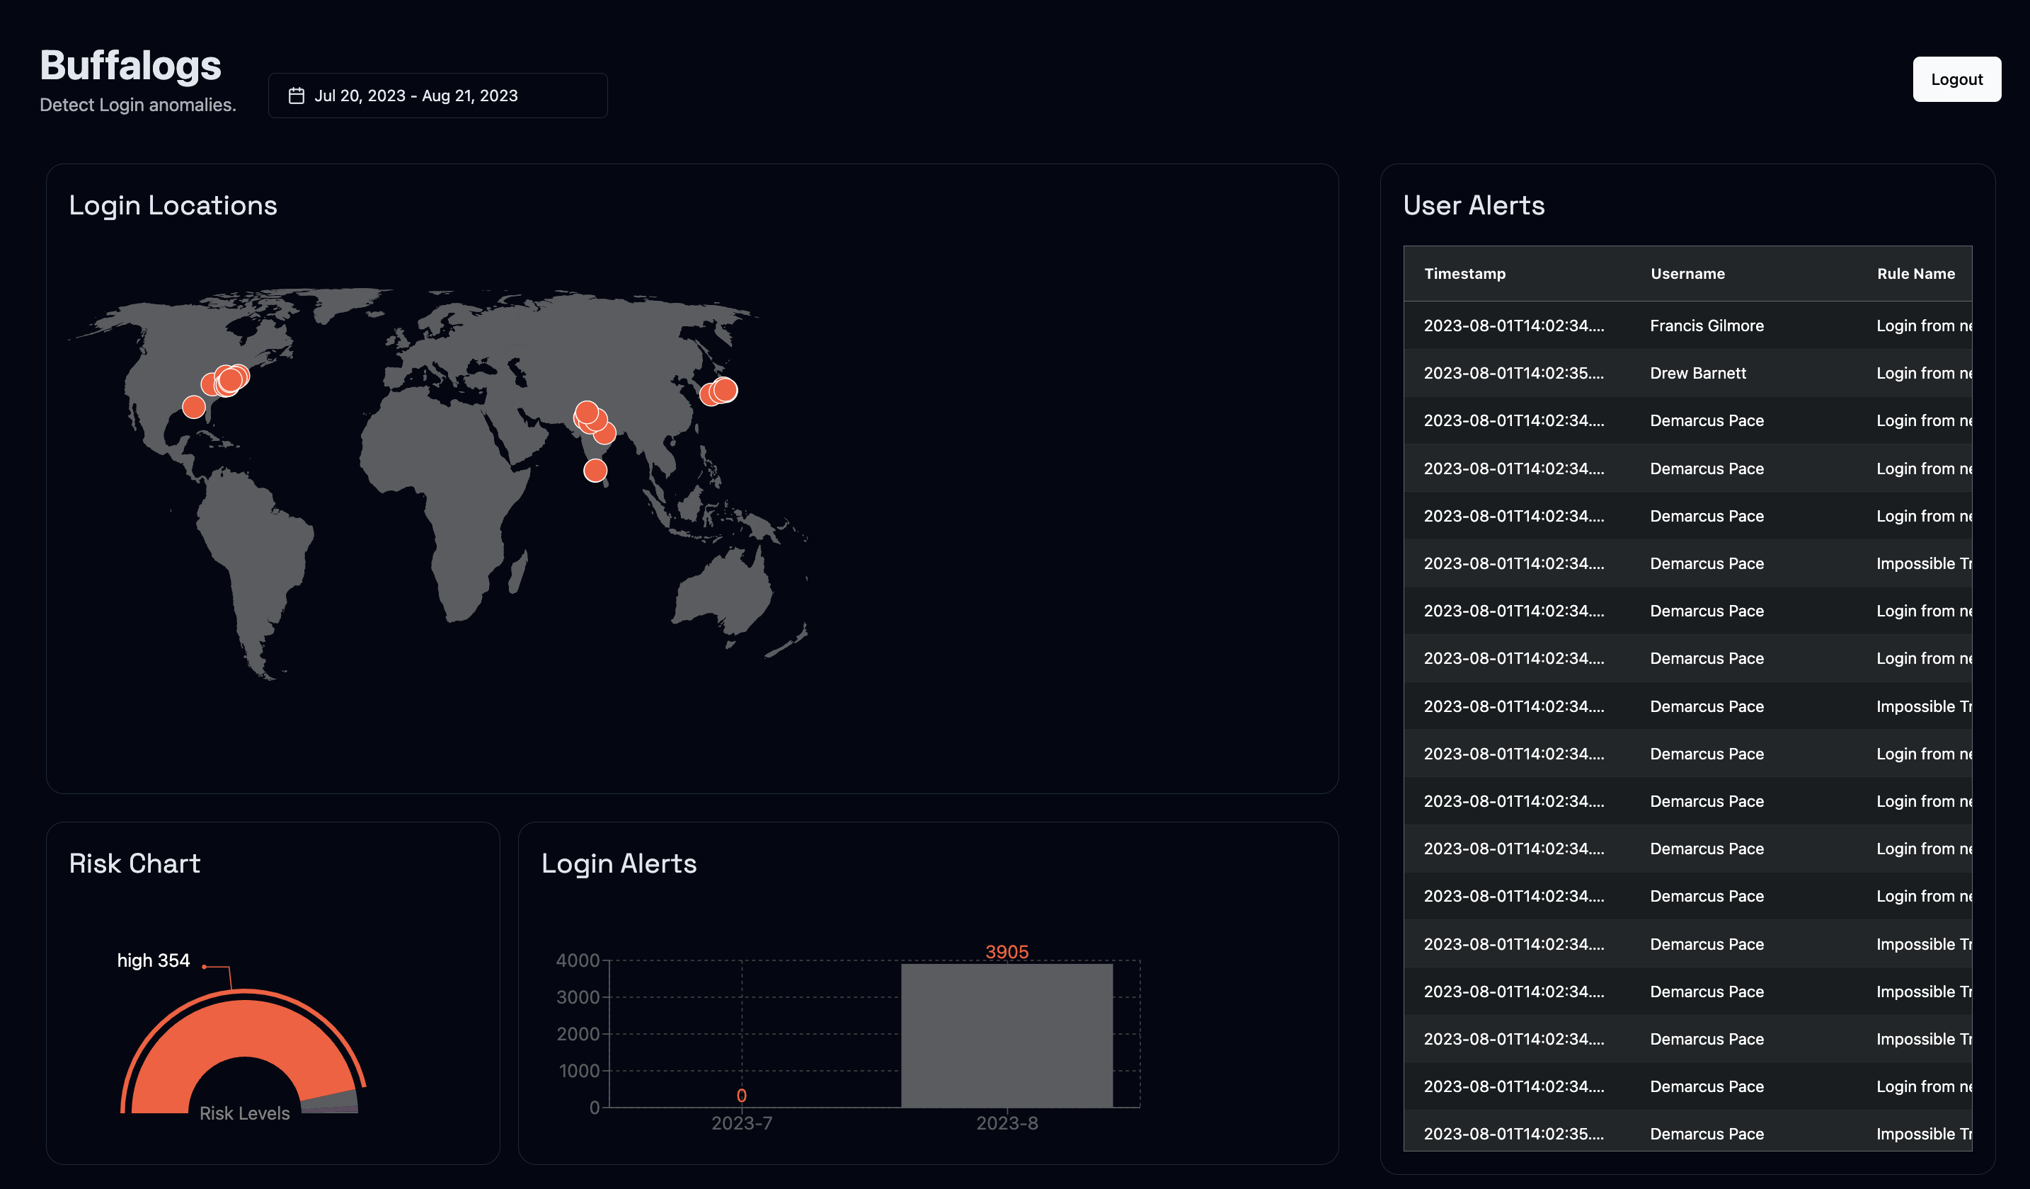This screenshot has width=2030, height=1189.
Task: Sort alerts by the Timestamp column
Action: tap(1464, 274)
